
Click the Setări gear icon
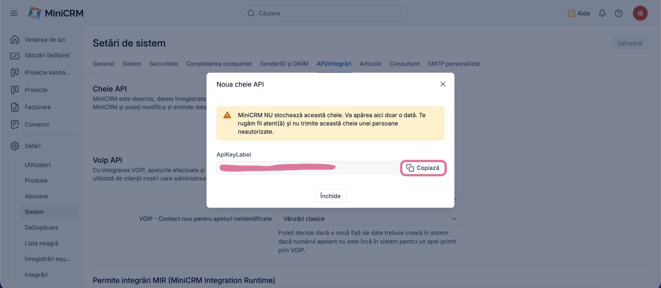15,146
